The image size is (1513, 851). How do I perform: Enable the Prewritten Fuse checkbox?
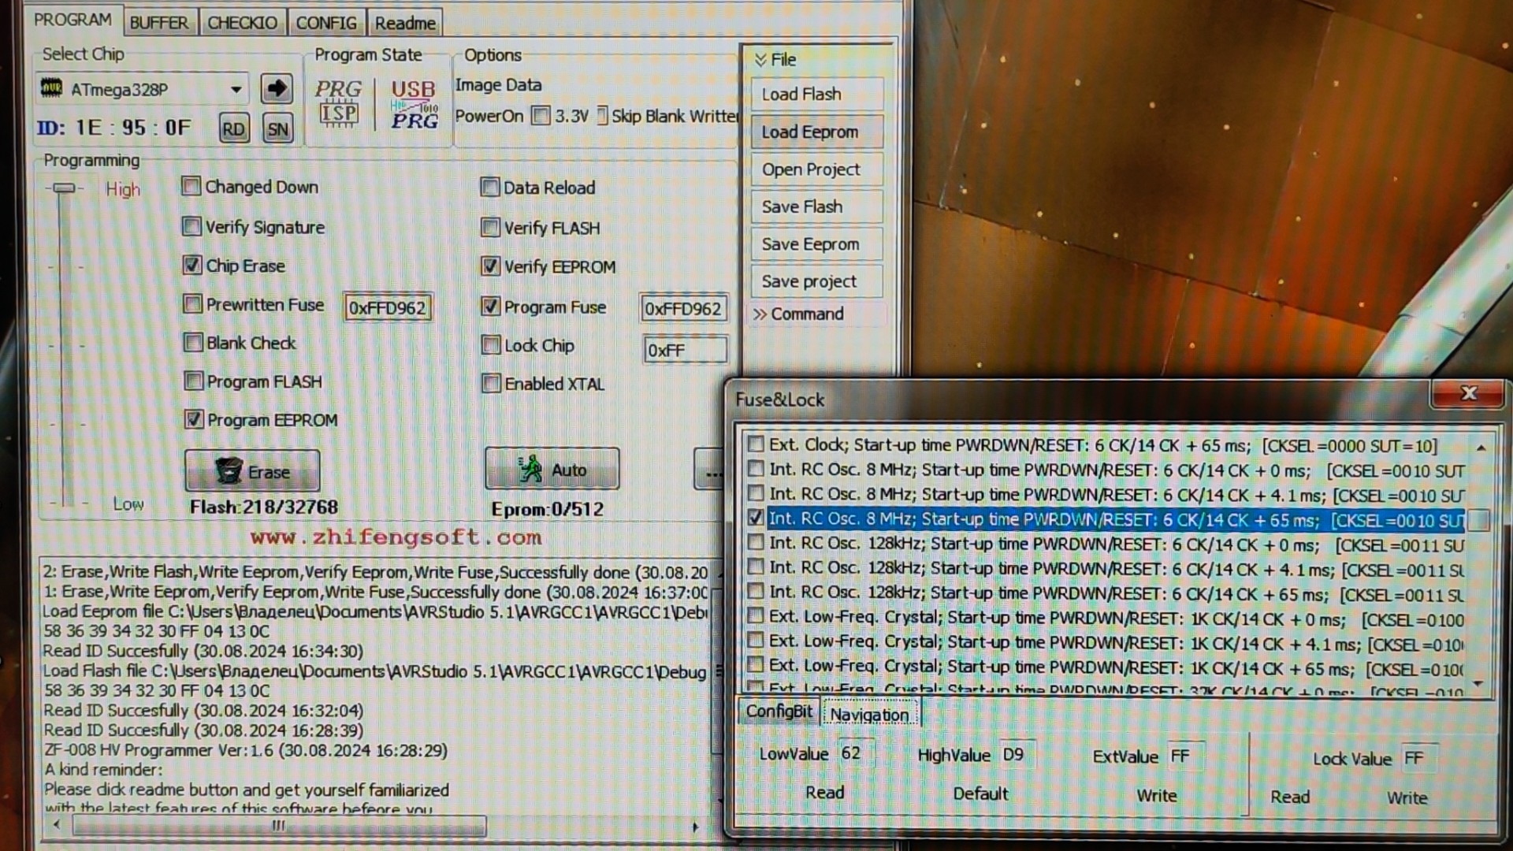pyautogui.click(x=192, y=303)
